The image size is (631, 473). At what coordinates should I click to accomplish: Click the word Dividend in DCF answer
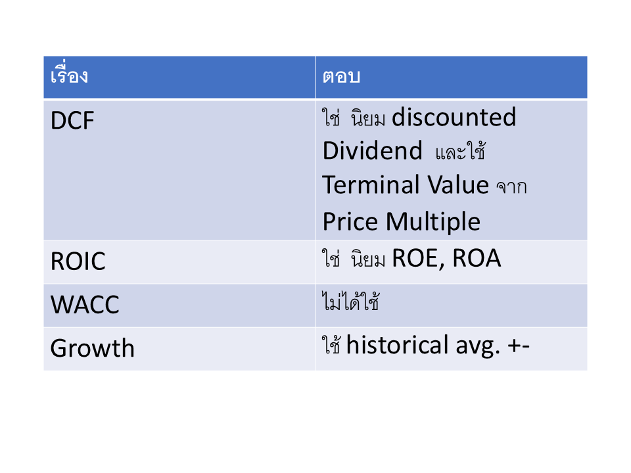coord(372,151)
